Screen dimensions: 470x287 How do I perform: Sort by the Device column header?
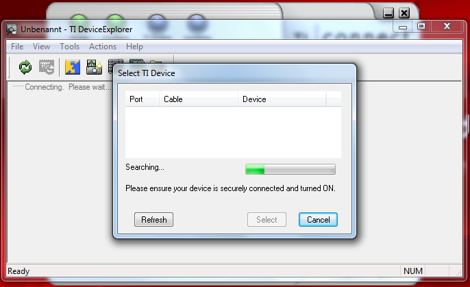pos(282,99)
